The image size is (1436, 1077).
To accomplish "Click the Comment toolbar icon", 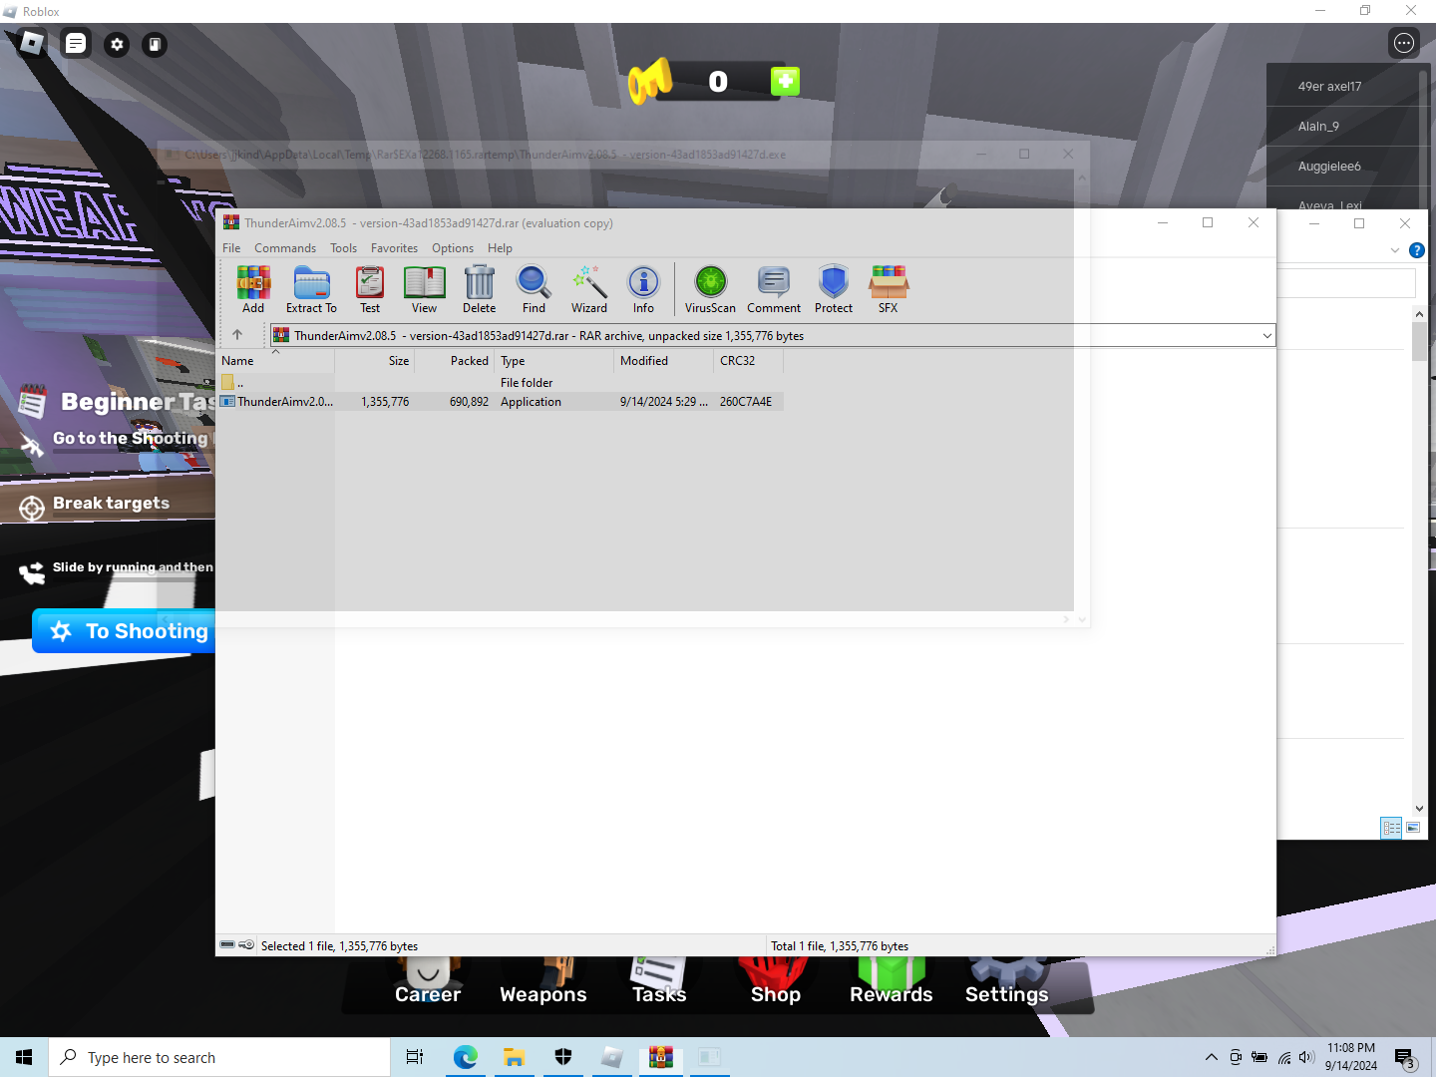I will pos(774,289).
